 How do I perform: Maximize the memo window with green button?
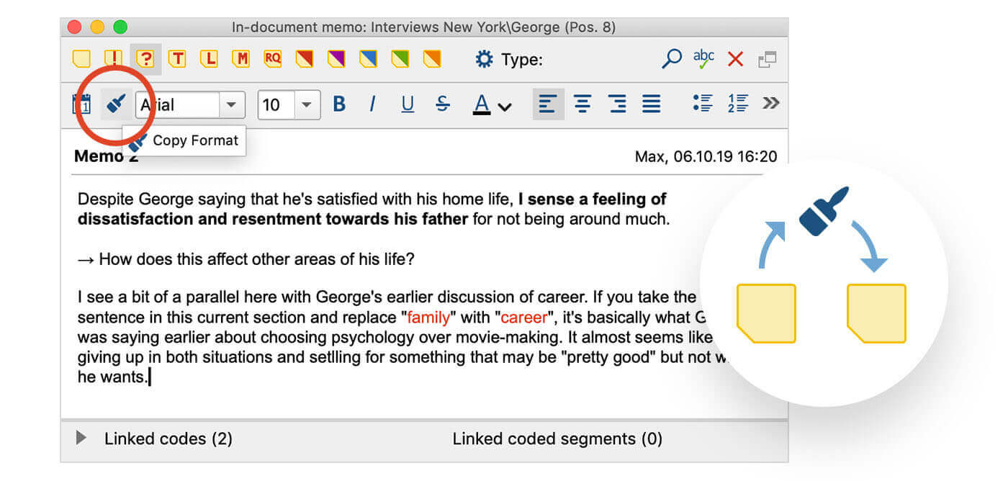point(120,27)
